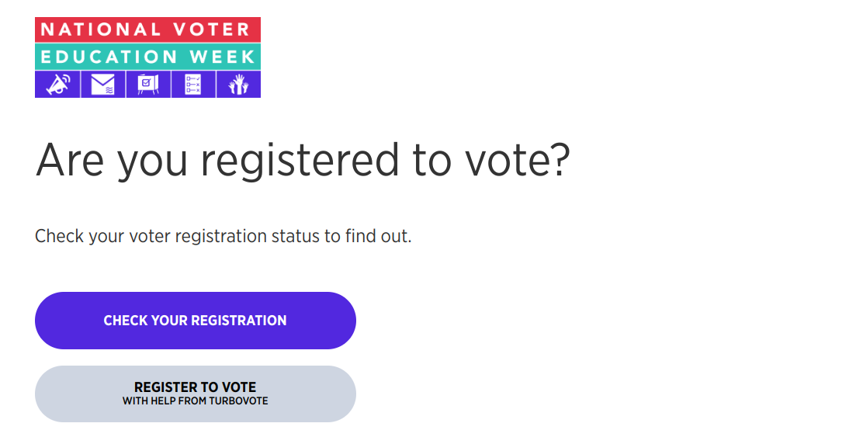Click the ballot checklist icon in the logo
The height and width of the screenshot is (444, 856).
pos(192,85)
